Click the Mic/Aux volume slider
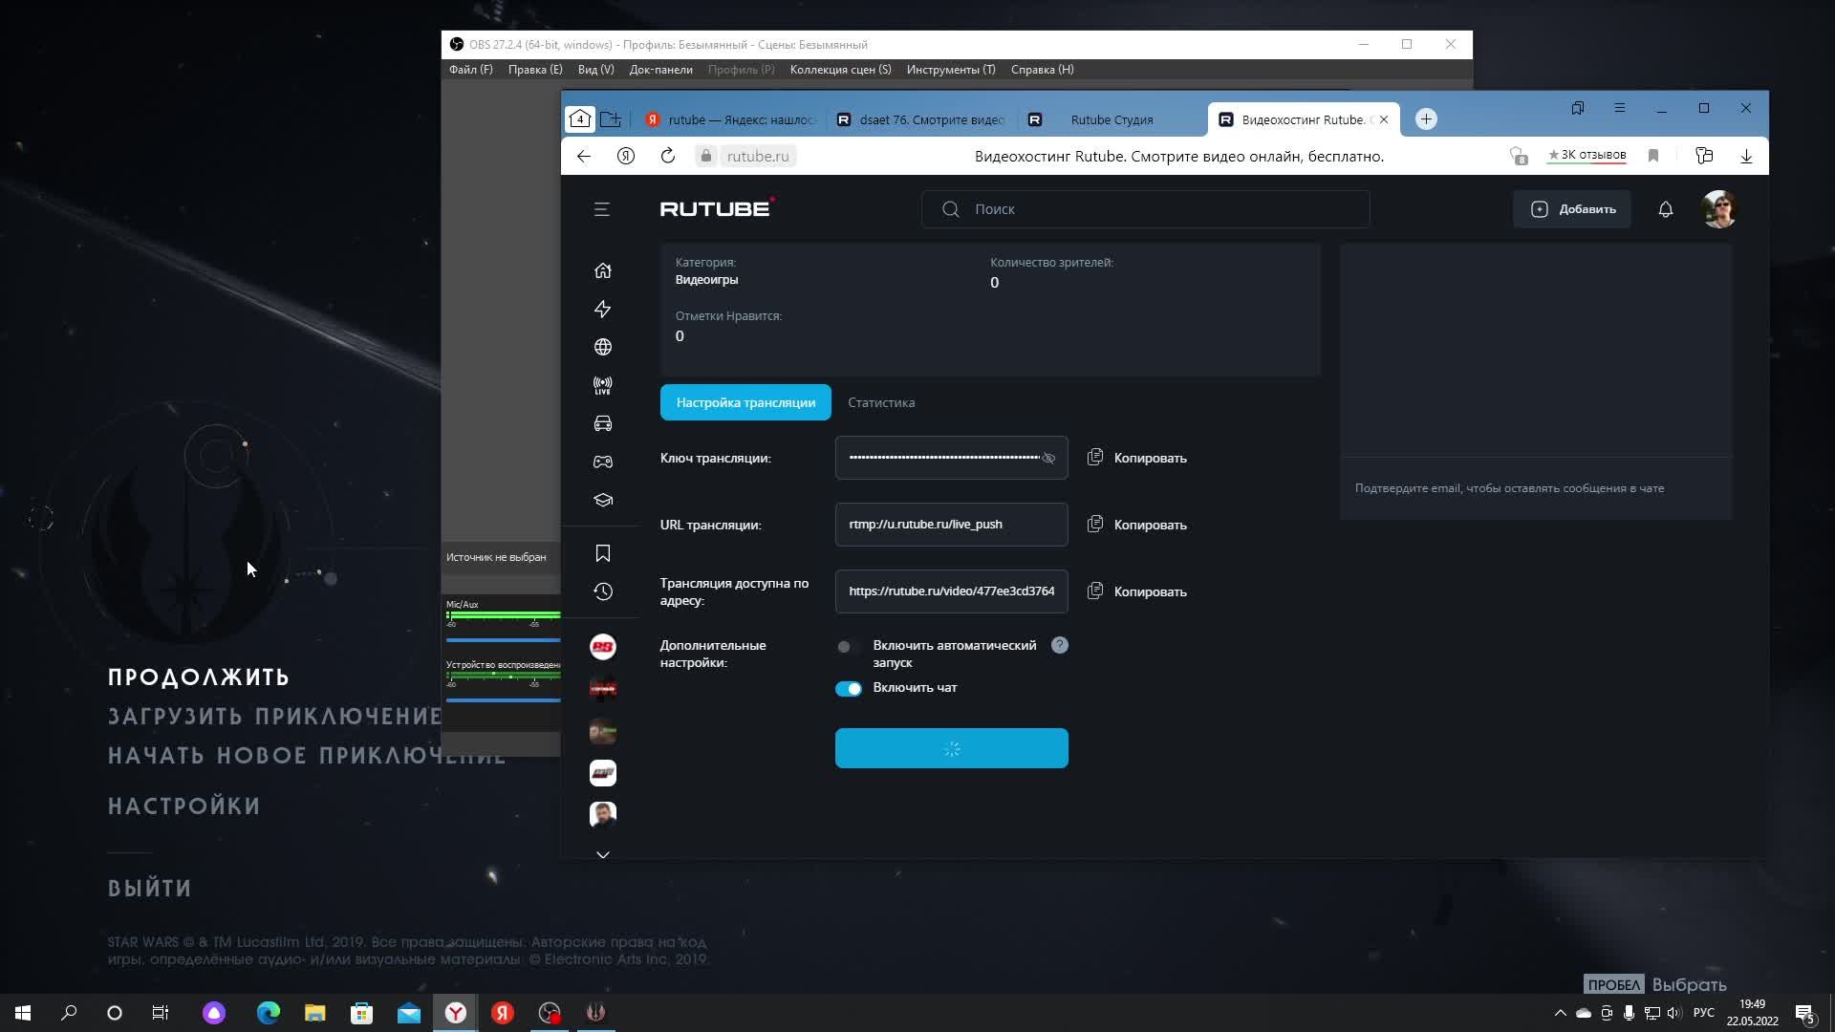Viewport: 1835px width, 1032px height. click(503, 639)
